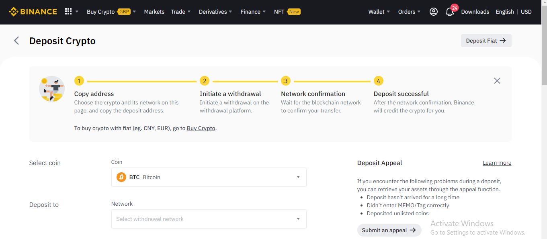Open the NFT menu item
The image size is (547, 239).
click(279, 12)
